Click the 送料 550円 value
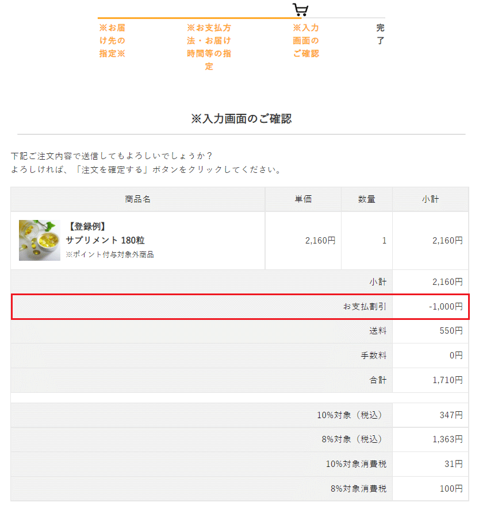 point(451,331)
